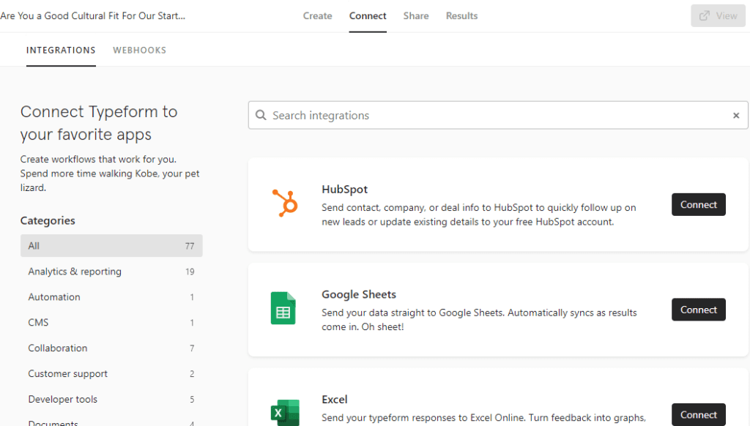The width and height of the screenshot is (750, 426).
Task: Select the Integrations tab
Action: [x=61, y=51]
